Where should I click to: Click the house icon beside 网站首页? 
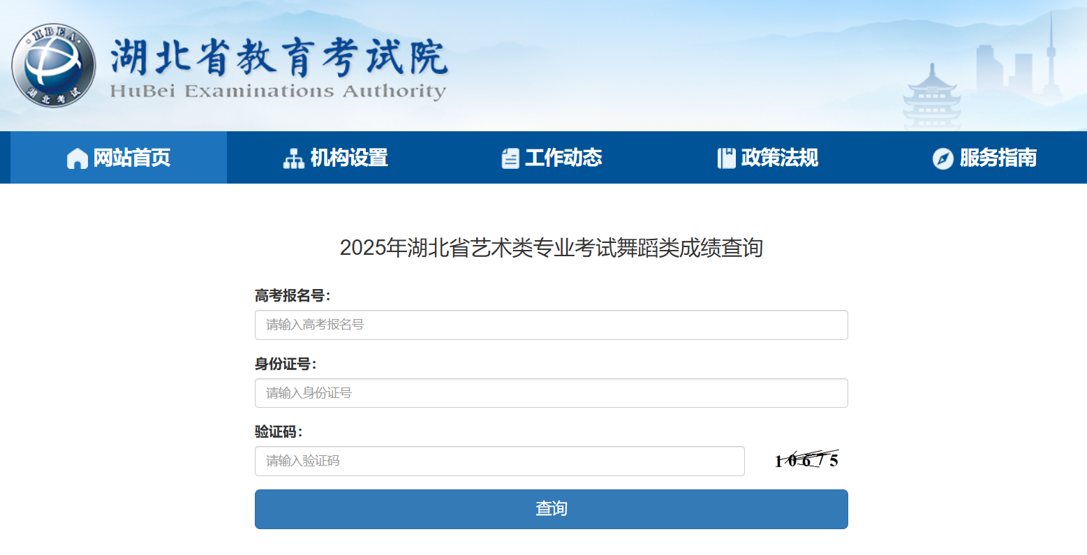click(77, 158)
